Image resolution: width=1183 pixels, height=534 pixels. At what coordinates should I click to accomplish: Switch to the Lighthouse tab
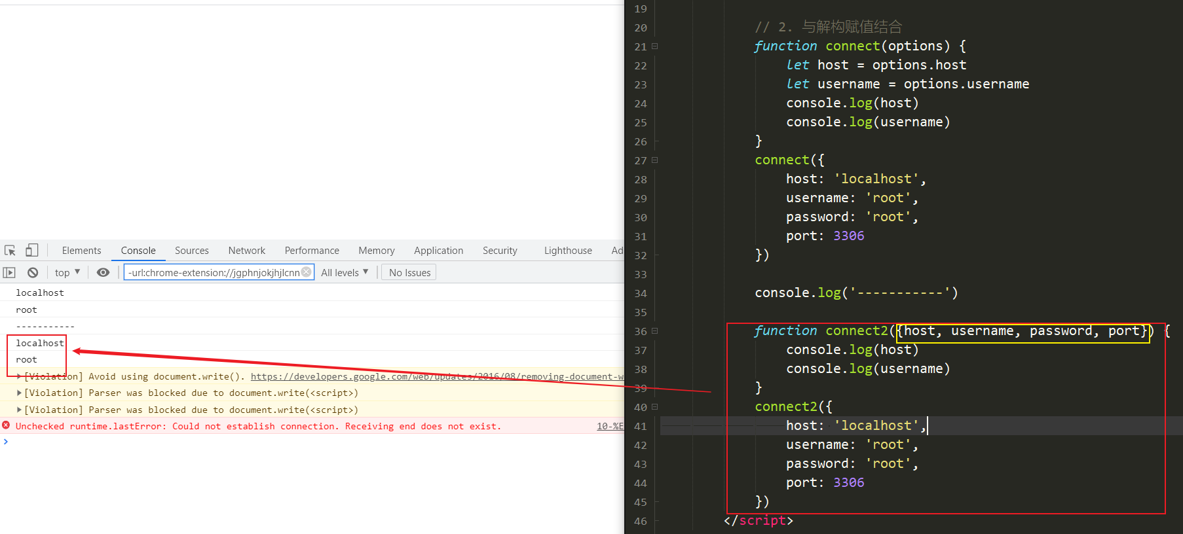point(568,251)
